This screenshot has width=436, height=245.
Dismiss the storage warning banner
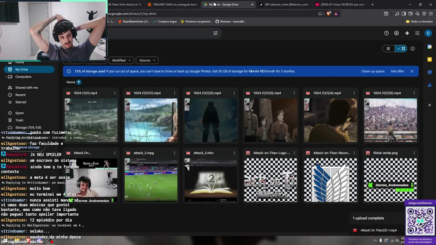(x=412, y=71)
